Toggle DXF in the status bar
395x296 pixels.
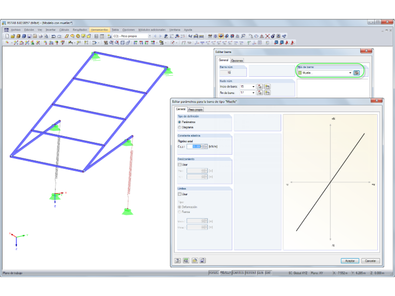[268, 273]
